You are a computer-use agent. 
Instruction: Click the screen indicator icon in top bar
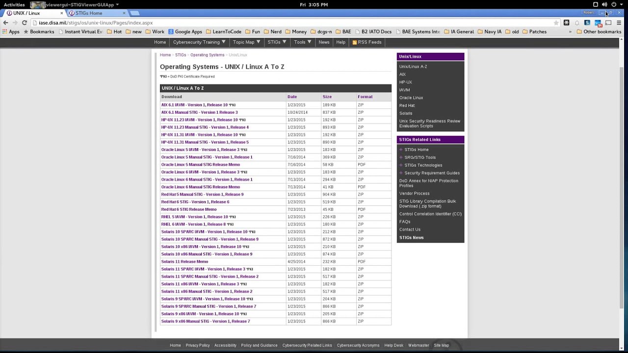(596, 4)
